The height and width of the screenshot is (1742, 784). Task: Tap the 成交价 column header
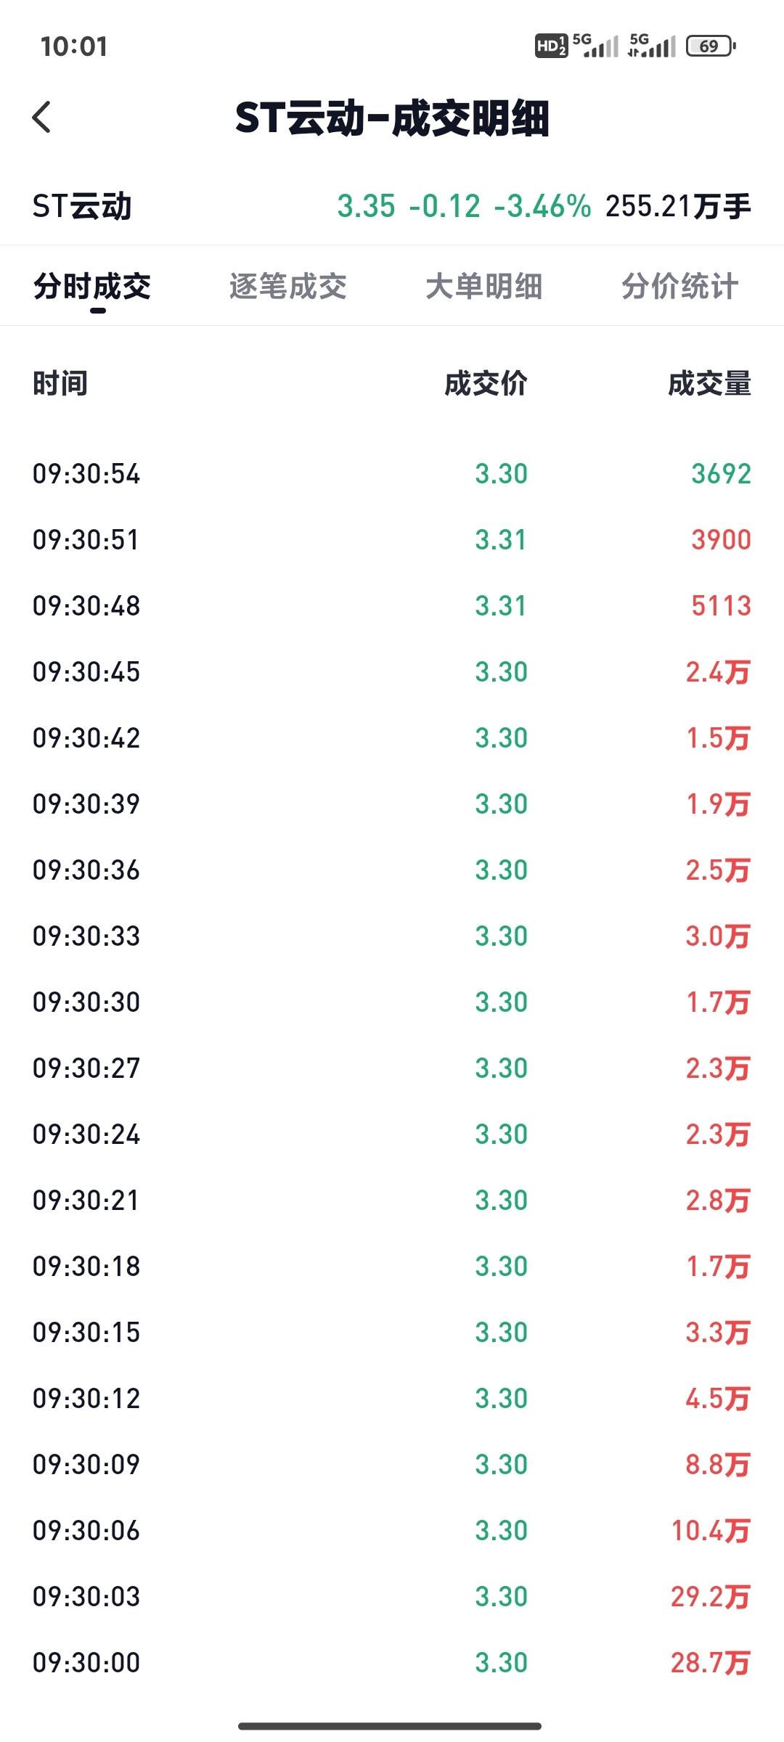pyautogui.click(x=486, y=383)
